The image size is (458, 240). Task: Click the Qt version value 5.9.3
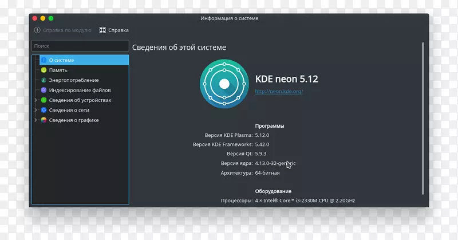tap(260, 154)
